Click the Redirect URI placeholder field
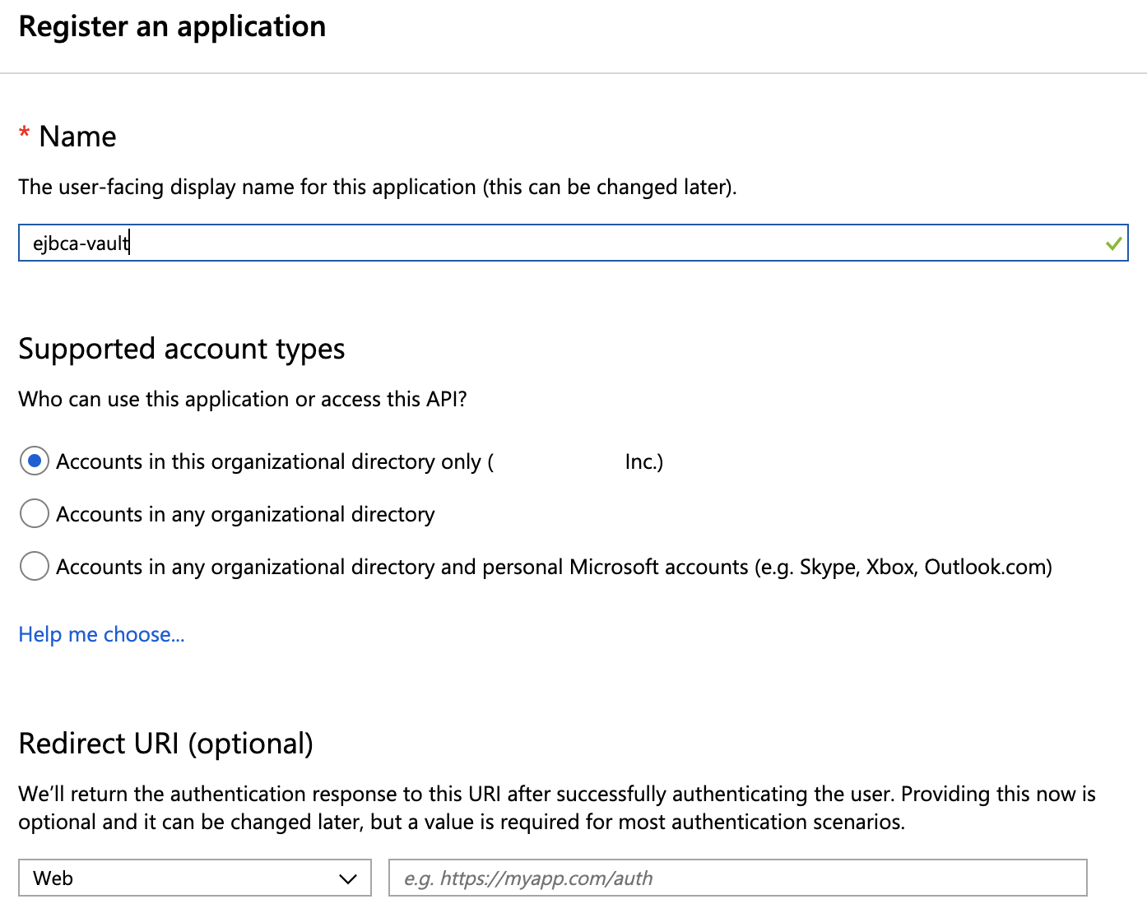 pos(736,878)
